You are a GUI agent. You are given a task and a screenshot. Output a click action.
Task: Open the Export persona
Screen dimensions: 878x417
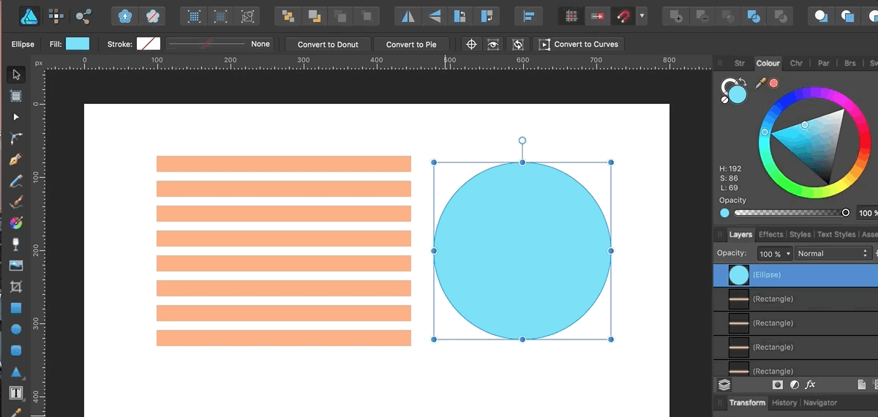coord(83,15)
